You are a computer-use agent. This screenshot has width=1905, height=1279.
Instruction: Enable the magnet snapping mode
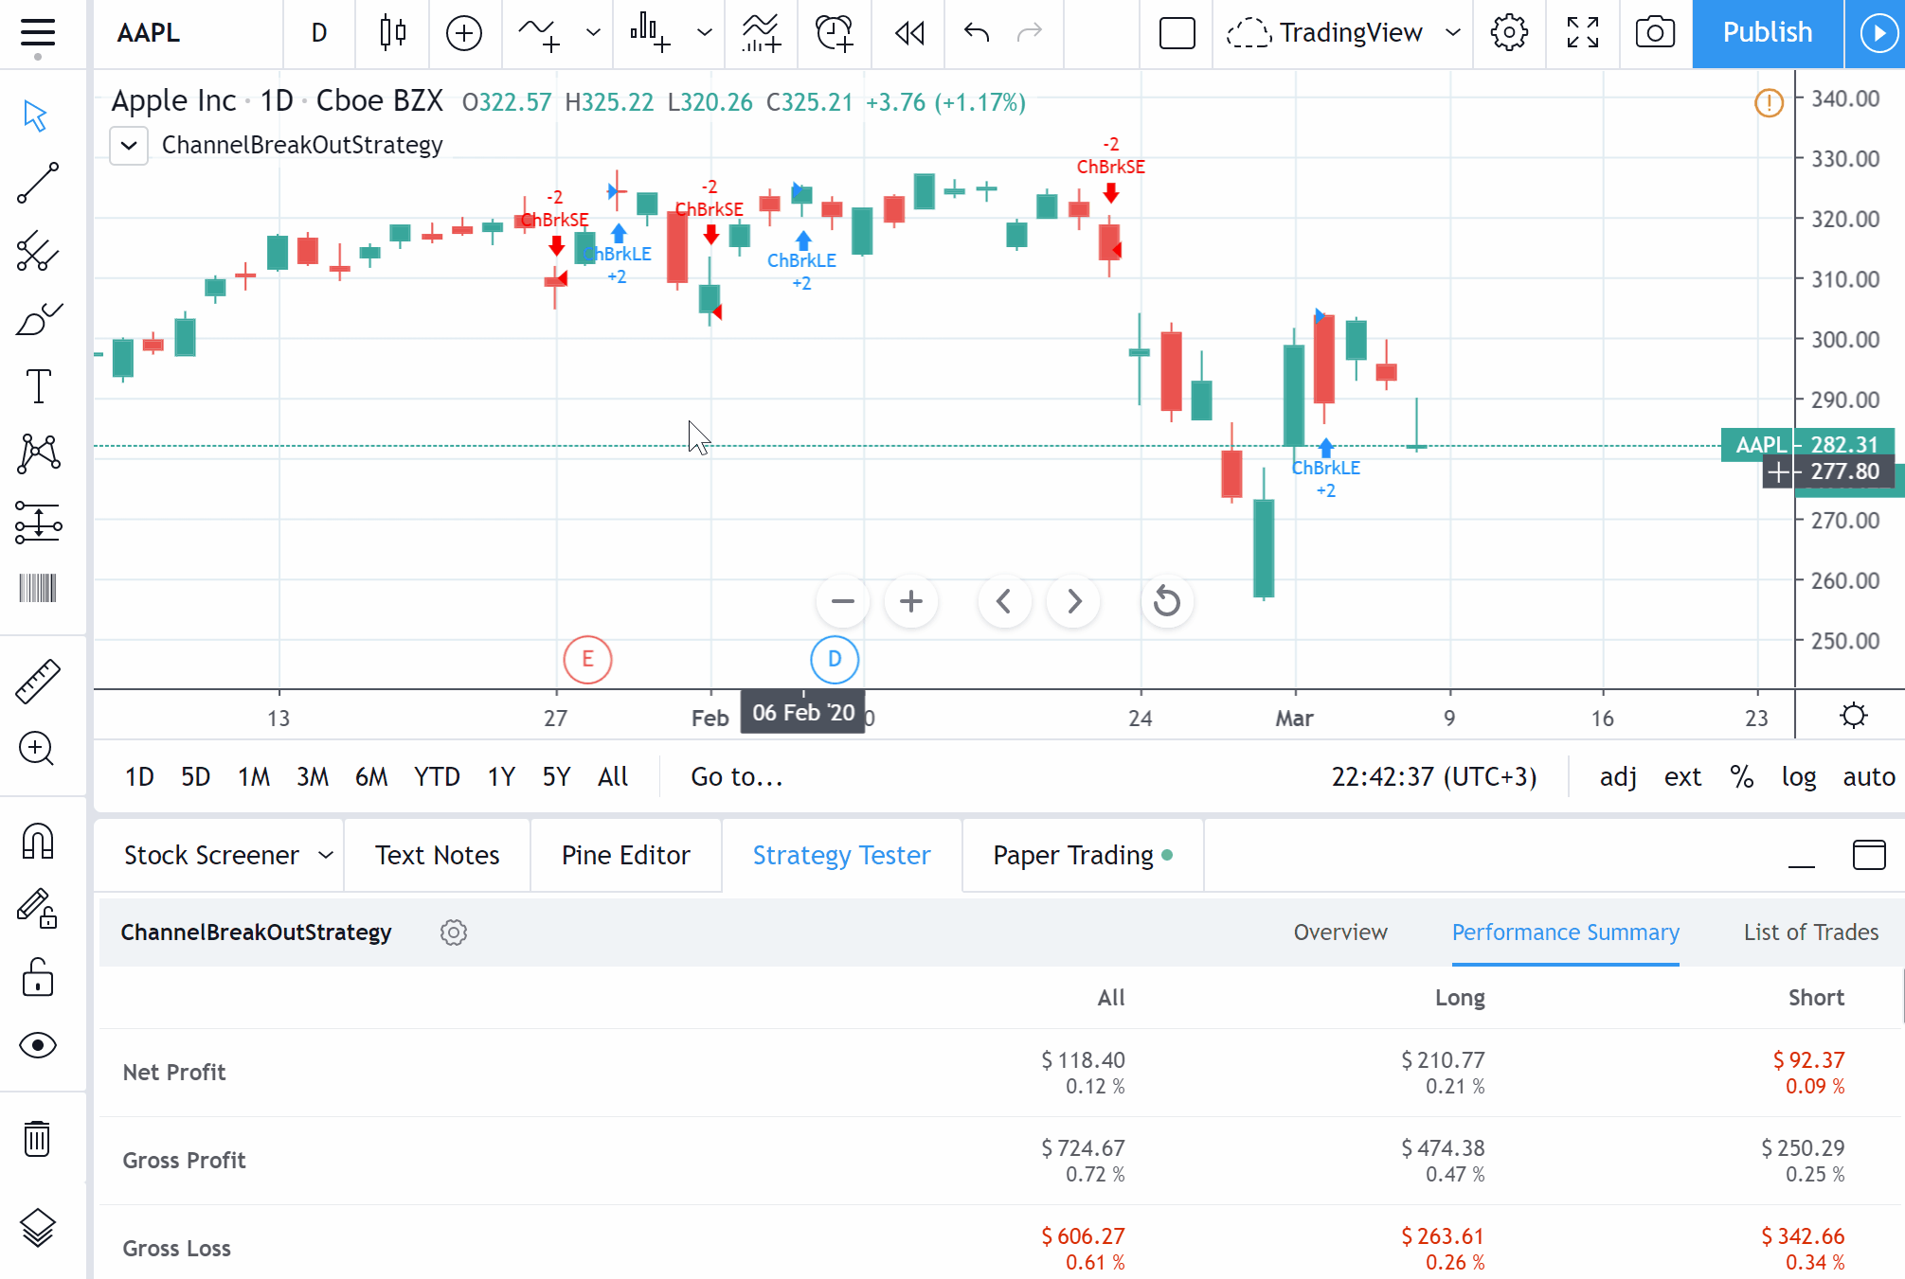[x=39, y=840]
